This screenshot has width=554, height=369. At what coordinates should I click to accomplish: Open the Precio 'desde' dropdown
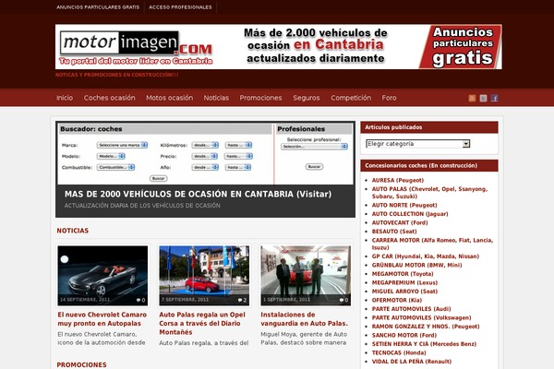(205, 156)
